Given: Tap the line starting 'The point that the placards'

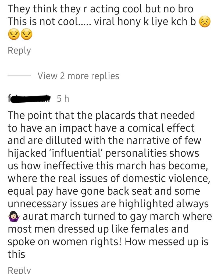Looking at the screenshot, I should 101,115.
